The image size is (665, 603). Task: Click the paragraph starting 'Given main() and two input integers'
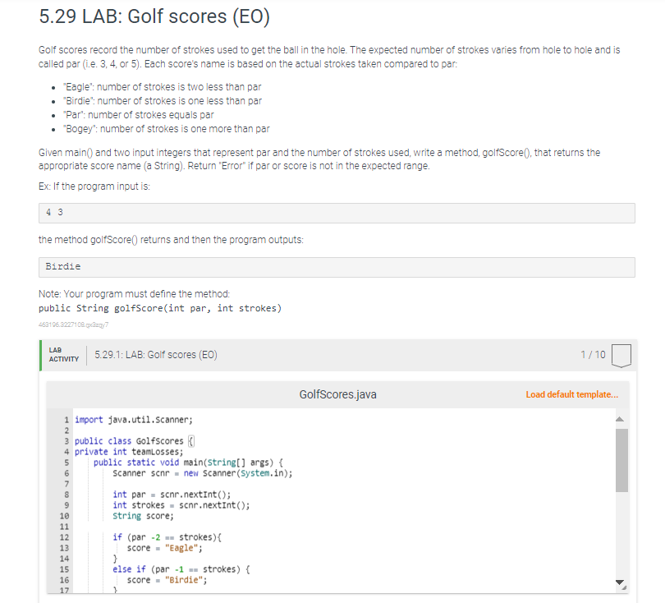[319, 159]
